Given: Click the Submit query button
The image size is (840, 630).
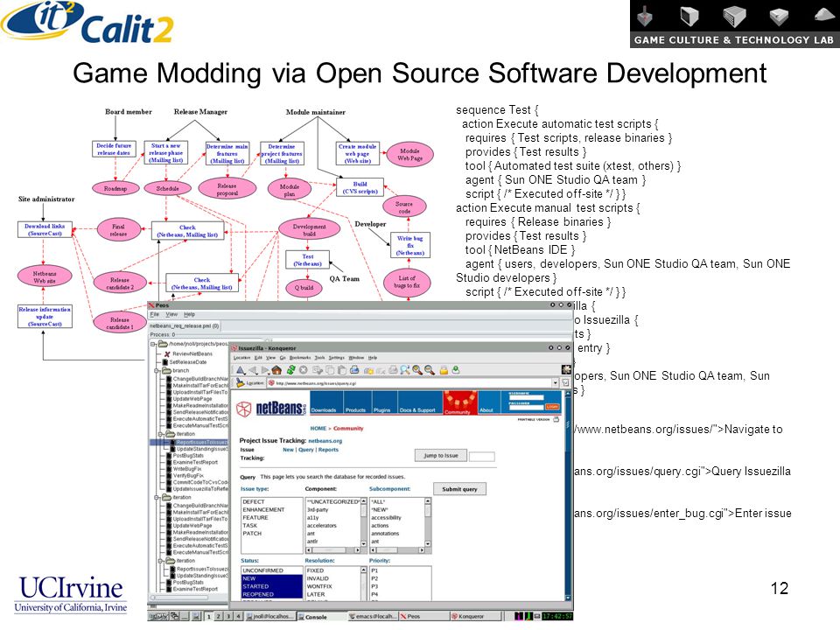Looking at the screenshot, I should (x=459, y=489).
